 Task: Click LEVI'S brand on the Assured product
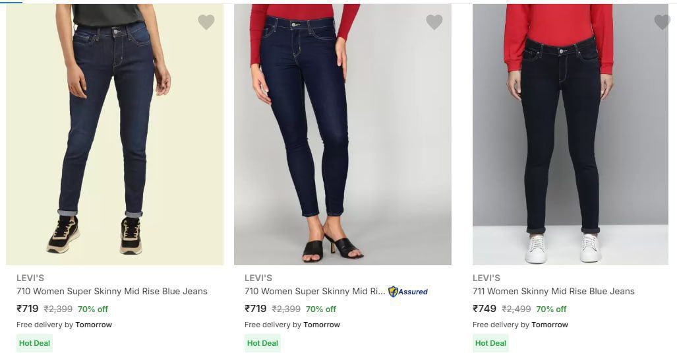[258, 278]
